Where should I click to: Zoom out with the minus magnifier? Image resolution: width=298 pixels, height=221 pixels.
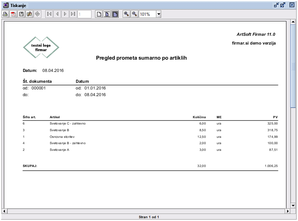134,14
